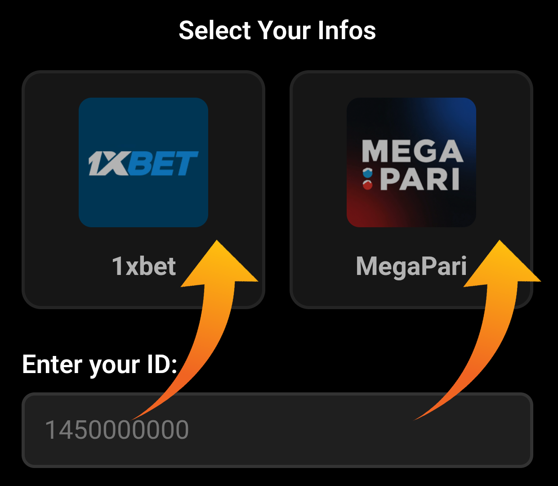Click the right orange arrow graphic
558x486 pixels.
pos(478,330)
